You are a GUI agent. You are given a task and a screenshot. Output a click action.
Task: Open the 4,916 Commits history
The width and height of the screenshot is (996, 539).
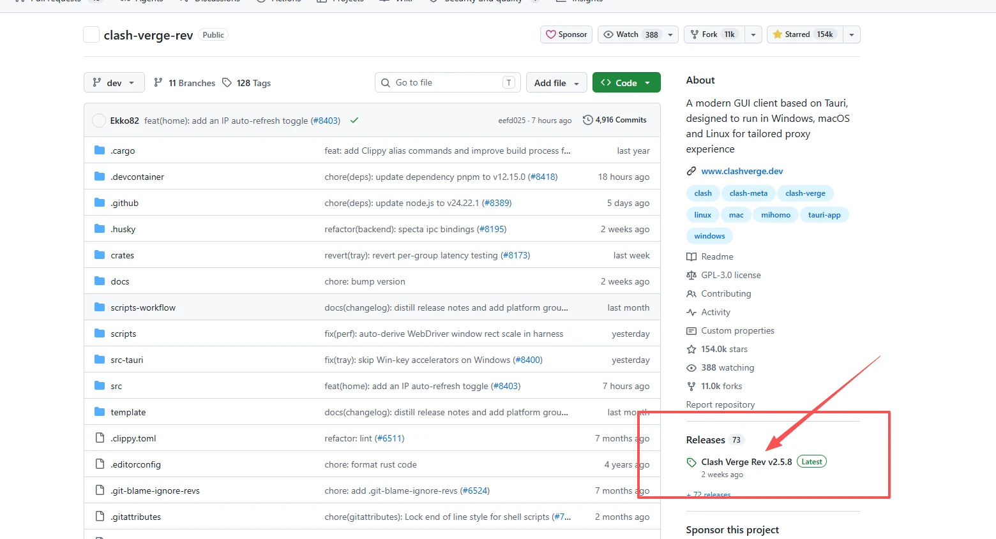point(615,120)
